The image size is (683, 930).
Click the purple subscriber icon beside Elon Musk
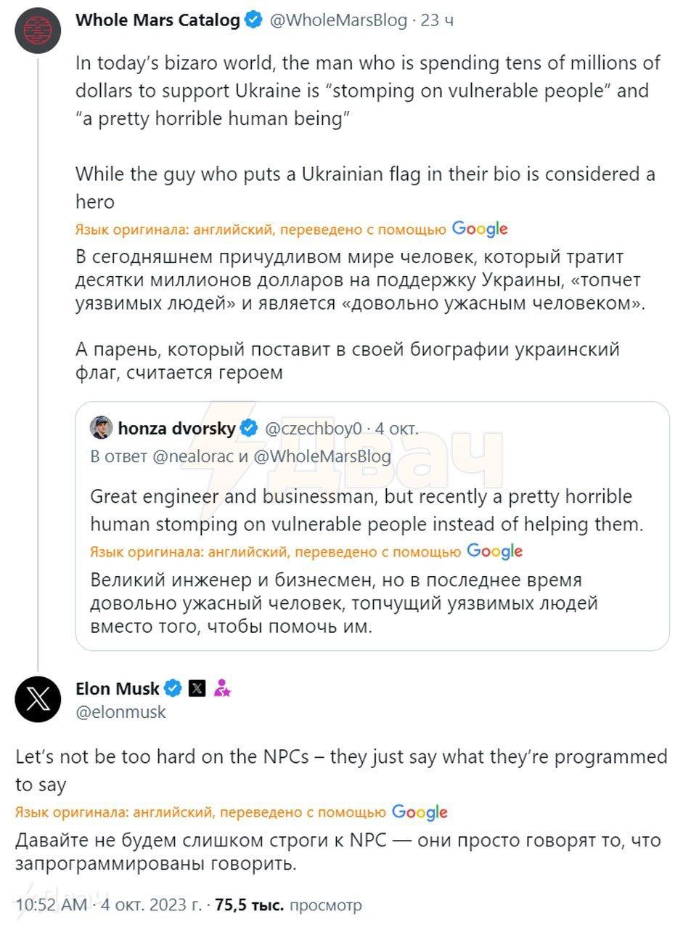click(222, 688)
